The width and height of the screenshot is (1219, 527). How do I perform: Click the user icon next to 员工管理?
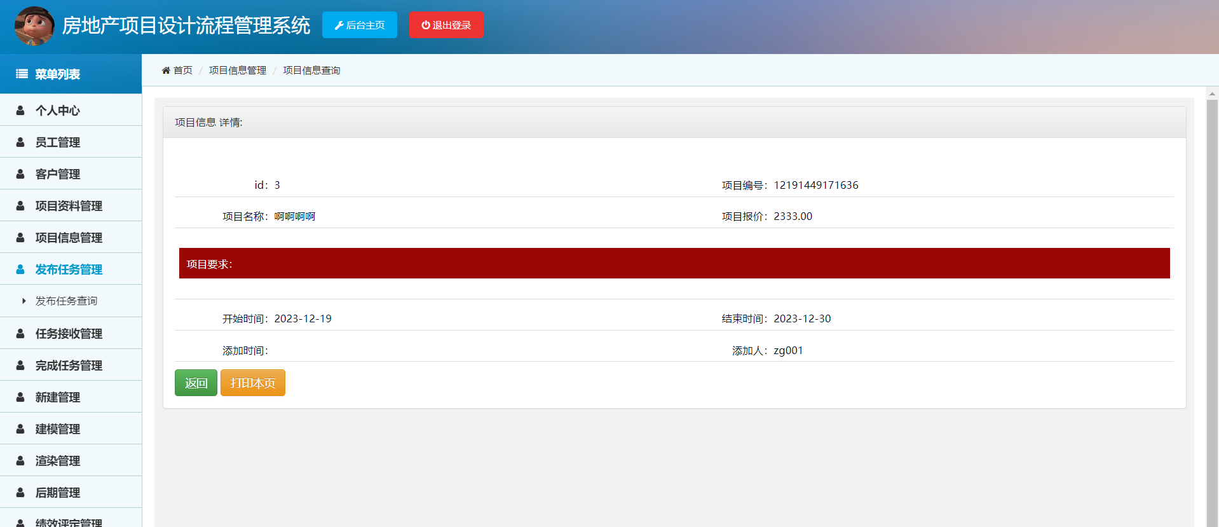pos(20,142)
